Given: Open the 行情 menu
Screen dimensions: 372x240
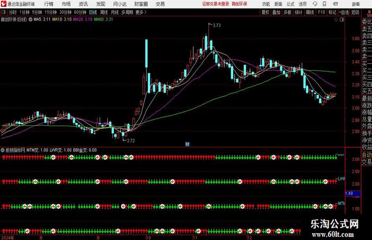Looking at the screenshot, I should [49, 4].
